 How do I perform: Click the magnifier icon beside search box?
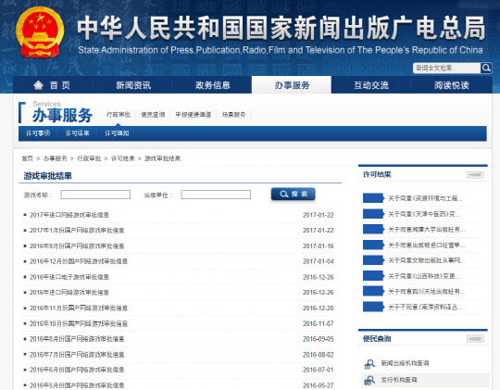(486, 68)
